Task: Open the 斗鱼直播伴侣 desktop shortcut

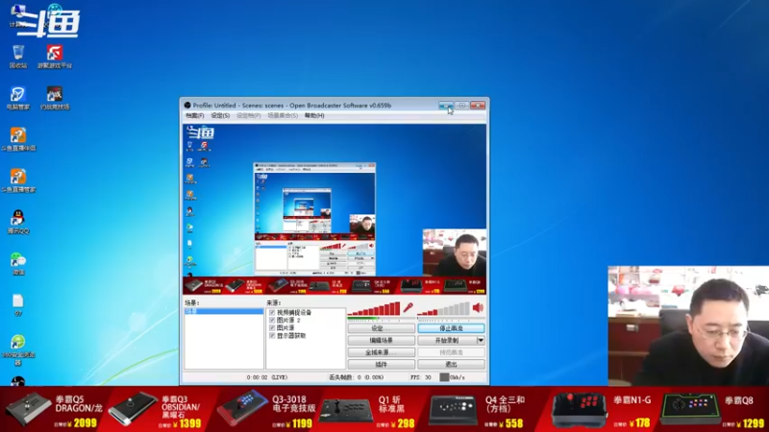Action: 18,139
